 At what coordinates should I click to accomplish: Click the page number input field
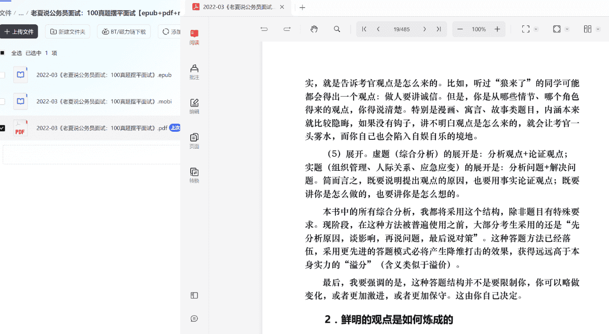(x=401, y=29)
